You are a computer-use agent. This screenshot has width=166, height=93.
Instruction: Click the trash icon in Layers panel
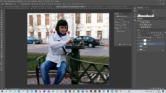click(163, 88)
